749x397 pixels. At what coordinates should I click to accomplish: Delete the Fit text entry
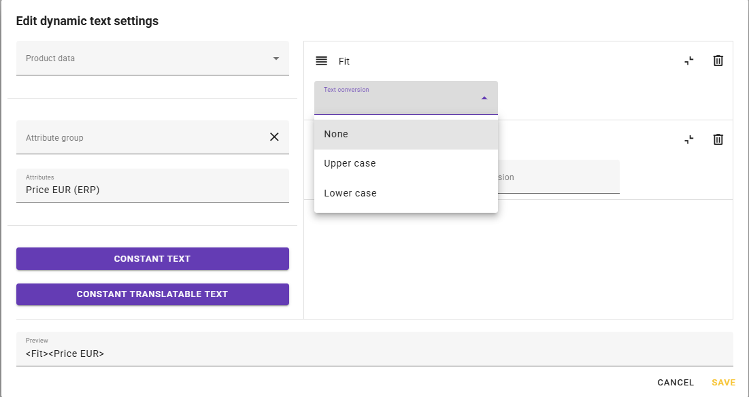[x=718, y=61]
